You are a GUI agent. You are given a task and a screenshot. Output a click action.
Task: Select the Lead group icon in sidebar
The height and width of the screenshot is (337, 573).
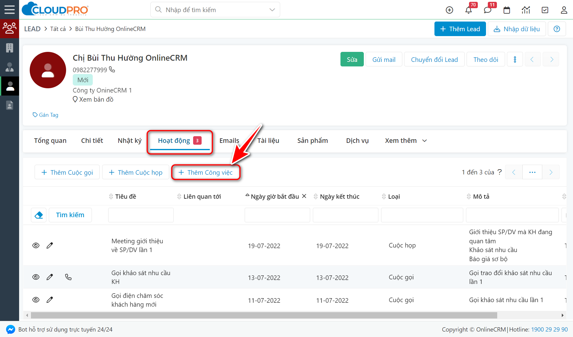click(x=9, y=28)
